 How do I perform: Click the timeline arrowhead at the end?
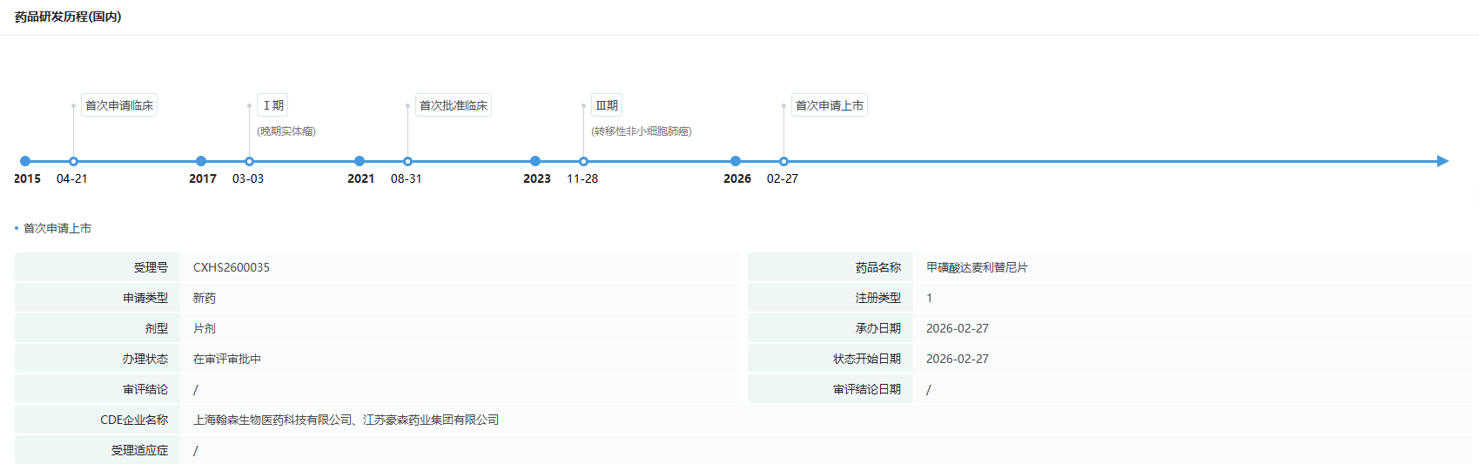pos(1442,161)
